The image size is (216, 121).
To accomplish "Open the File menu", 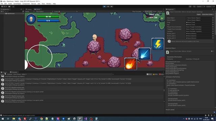I will coord(2,4).
